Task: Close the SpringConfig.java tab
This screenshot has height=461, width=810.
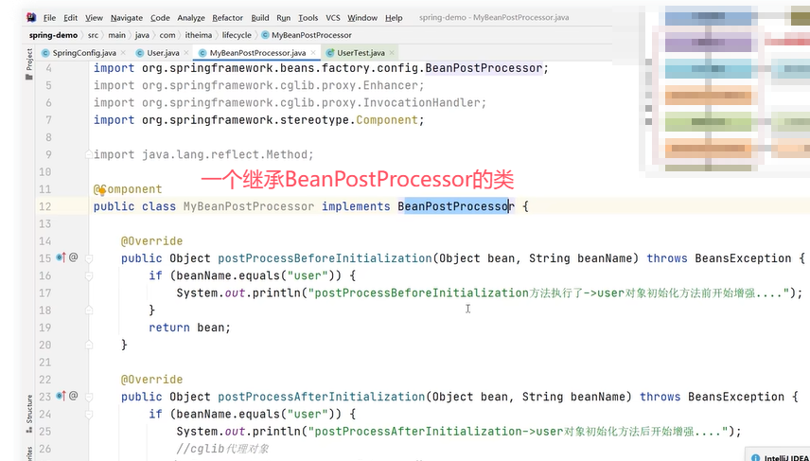Action: tap(123, 53)
